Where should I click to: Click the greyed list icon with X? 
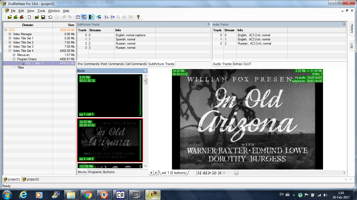pyautogui.click(x=130, y=17)
